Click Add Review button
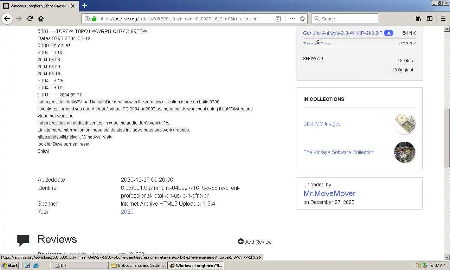This screenshot has height=270, width=450. tap(255, 242)
